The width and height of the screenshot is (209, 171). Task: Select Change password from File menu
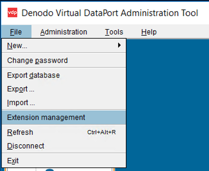tap(64, 60)
